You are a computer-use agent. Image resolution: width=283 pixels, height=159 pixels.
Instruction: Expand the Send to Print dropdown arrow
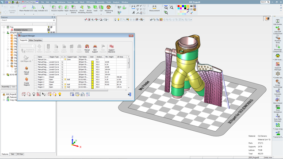(x=273, y=137)
